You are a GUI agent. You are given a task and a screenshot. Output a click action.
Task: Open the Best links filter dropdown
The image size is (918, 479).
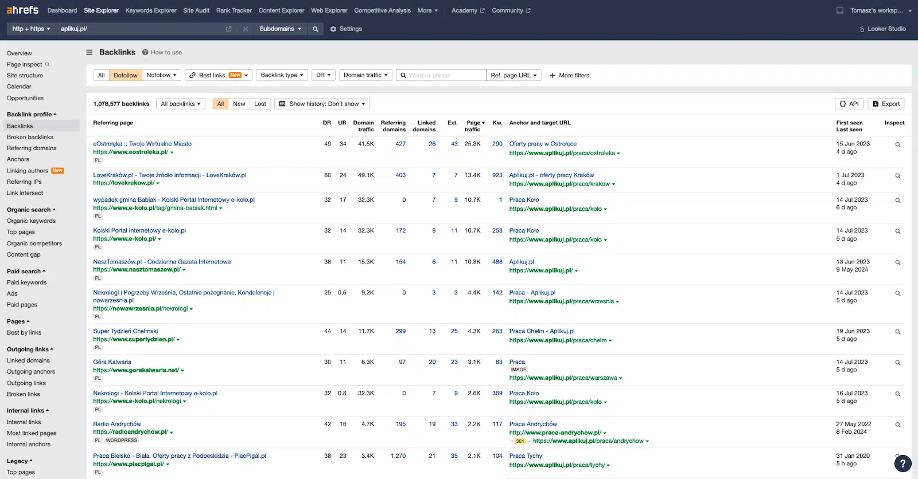(219, 75)
